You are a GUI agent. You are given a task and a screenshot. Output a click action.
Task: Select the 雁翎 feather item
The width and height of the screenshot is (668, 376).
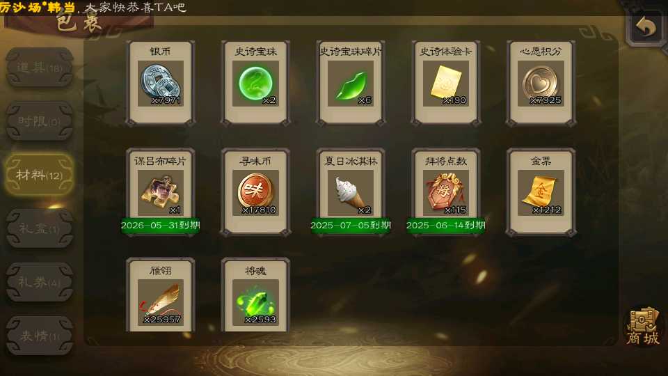(x=161, y=295)
